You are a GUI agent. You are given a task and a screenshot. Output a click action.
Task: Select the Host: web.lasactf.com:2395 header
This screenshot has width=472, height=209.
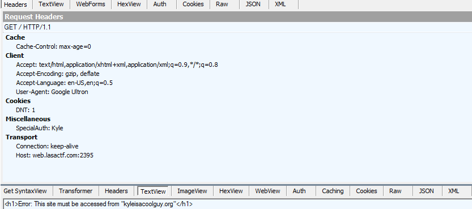54,155
